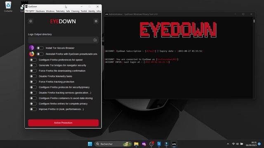The image size is (264, 148).
Task: Click the Firefox logo icon
Action: pos(31,54)
